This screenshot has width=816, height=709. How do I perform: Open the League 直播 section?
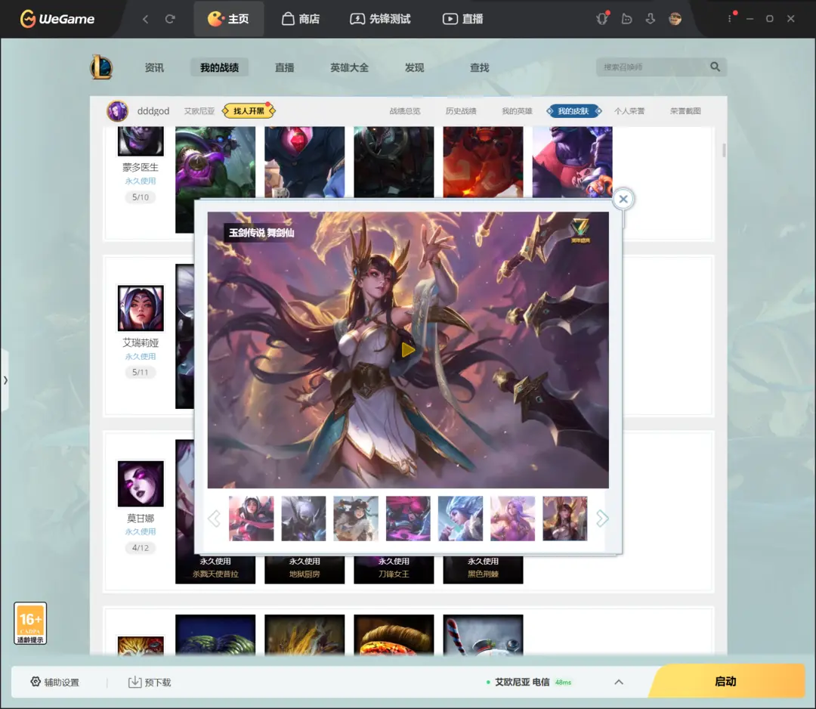(x=285, y=68)
